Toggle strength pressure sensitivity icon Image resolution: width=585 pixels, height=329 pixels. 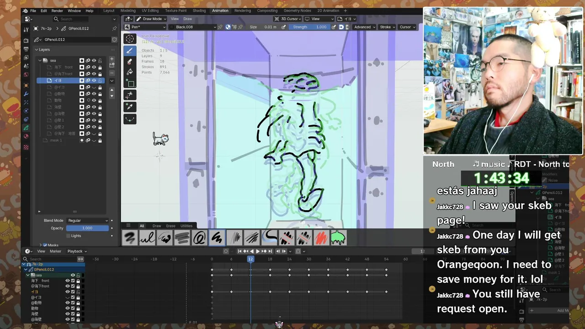click(x=334, y=27)
